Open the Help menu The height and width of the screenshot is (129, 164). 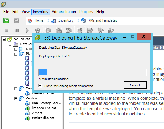[100, 12]
